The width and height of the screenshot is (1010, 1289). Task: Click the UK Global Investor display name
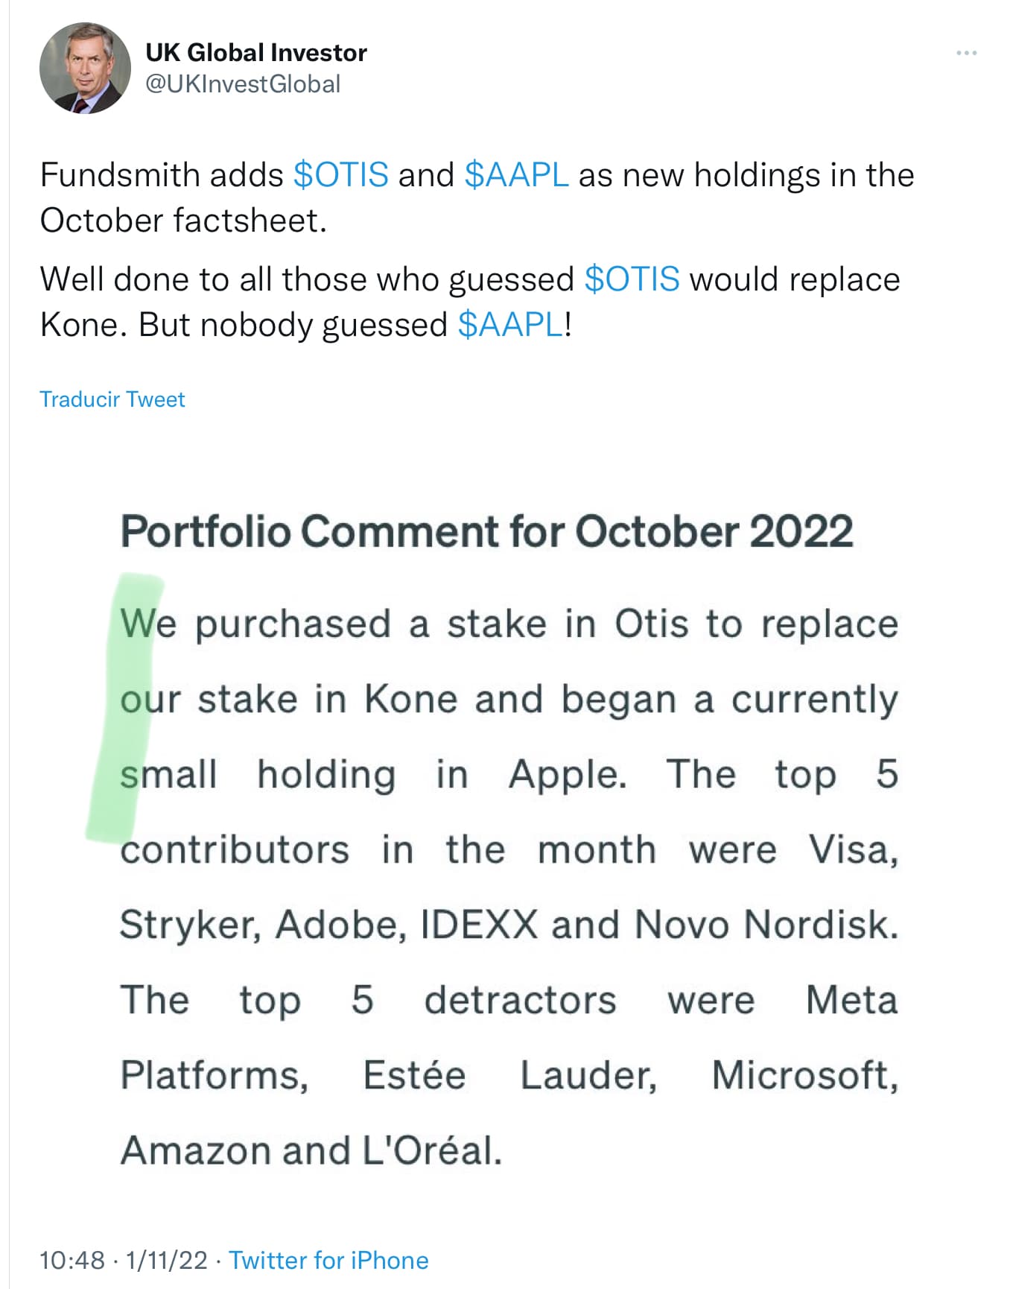(x=256, y=52)
